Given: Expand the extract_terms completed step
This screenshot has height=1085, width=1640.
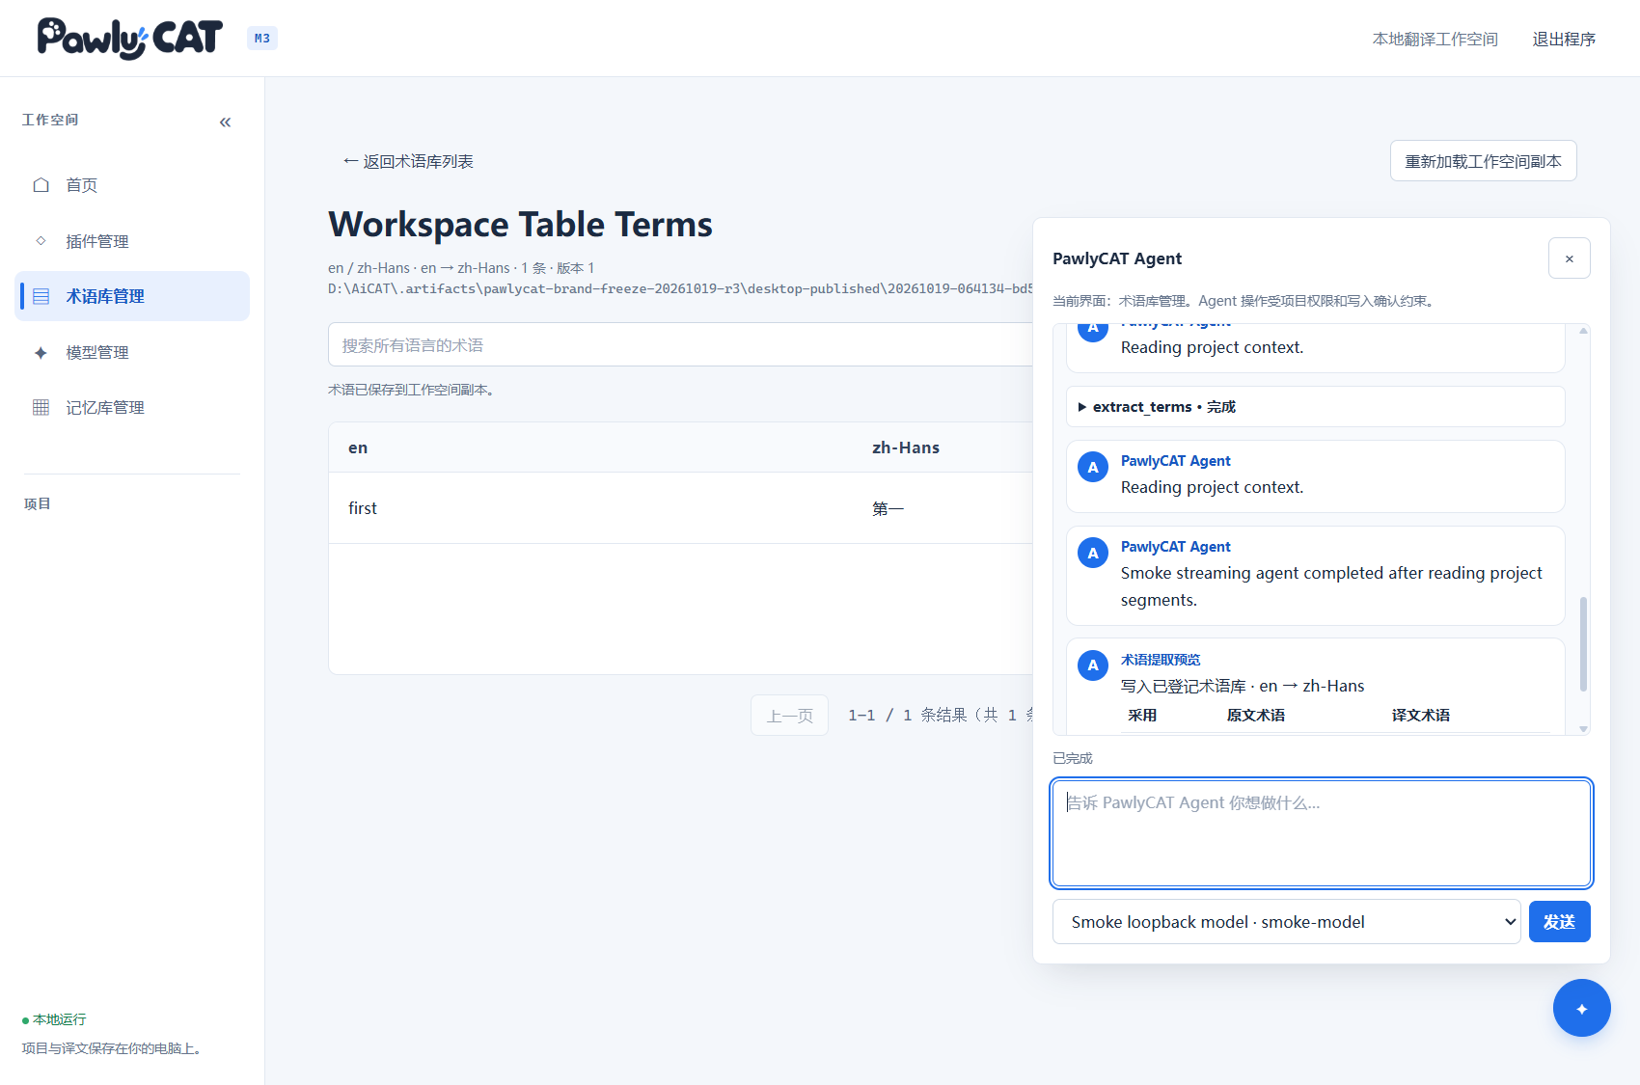Looking at the screenshot, I should click(1315, 407).
